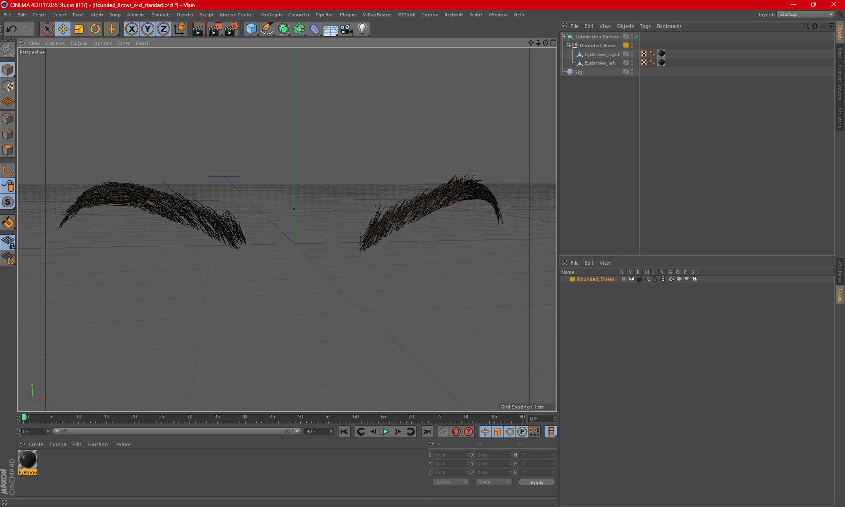Screen dimensions: 845x507
Task: Click the material tag on Eyebrows_left
Action: [x=661, y=62]
